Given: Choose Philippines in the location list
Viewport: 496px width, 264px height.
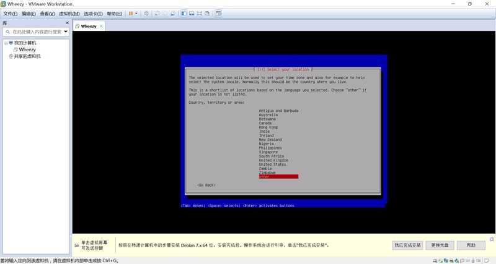Looking at the screenshot, I should click(270, 148).
